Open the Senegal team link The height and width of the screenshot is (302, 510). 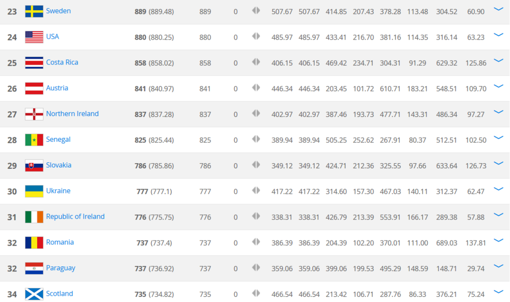[x=58, y=139]
